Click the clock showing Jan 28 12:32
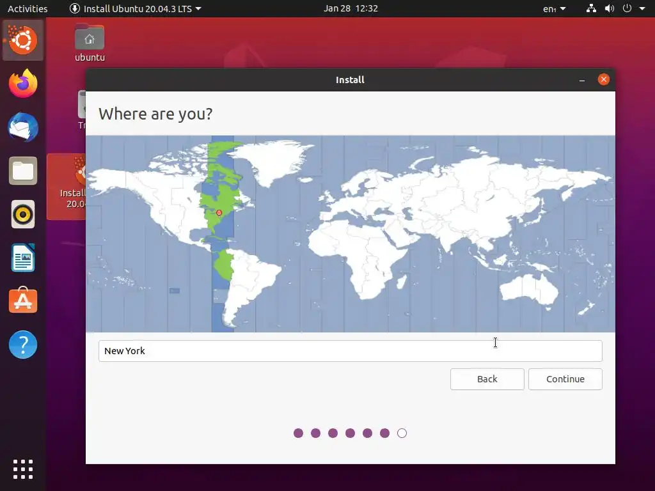Image resolution: width=655 pixels, height=491 pixels. (x=351, y=8)
